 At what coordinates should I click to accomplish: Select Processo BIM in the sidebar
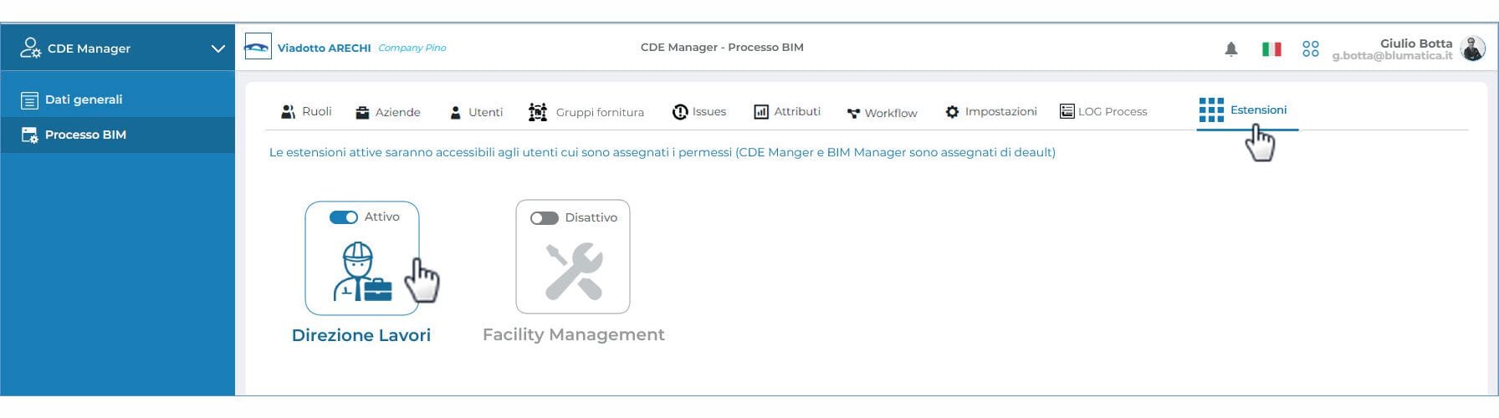pyautogui.click(x=84, y=135)
